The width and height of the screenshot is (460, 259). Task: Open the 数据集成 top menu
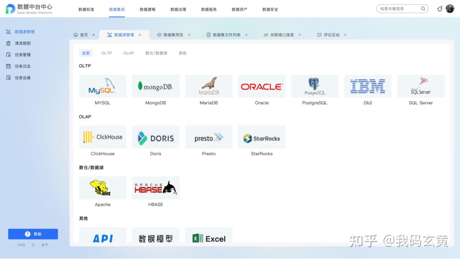pos(117,9)
